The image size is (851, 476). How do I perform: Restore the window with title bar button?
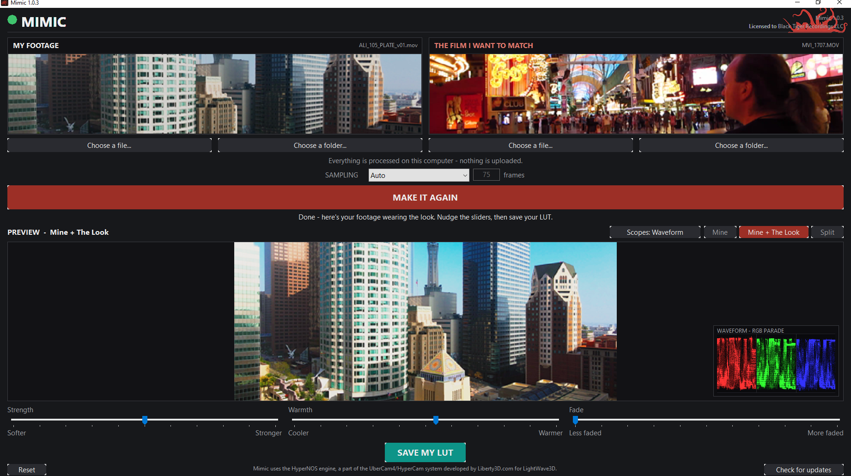818,3
